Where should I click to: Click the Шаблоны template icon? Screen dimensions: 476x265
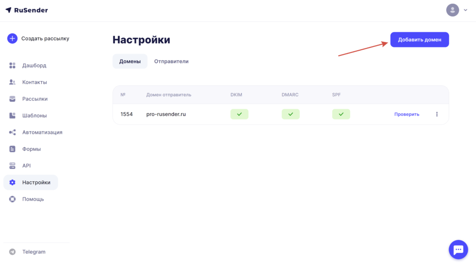12,116
